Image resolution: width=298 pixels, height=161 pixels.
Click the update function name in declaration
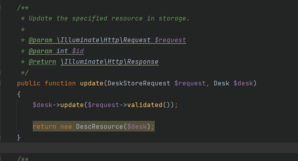point(90,83)
